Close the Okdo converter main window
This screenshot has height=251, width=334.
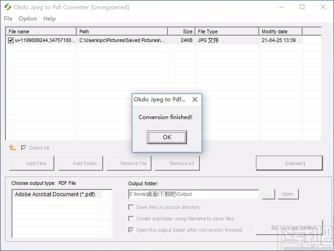(x=323, y=7)
